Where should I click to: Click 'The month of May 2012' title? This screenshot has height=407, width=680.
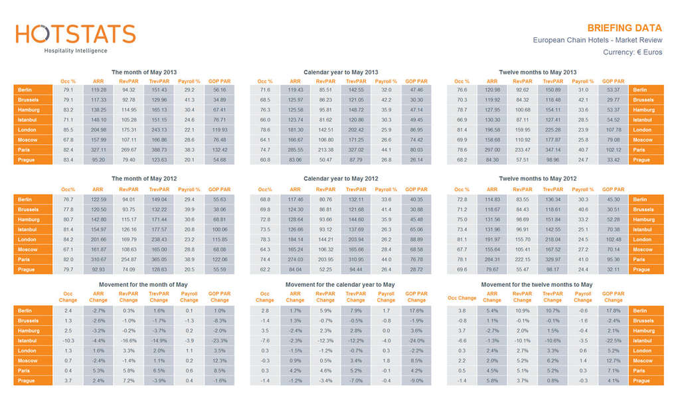tap(144, 179)
